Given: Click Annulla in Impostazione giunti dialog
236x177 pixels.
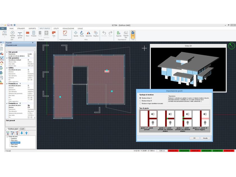Looking at the screenshot, I should [205, 138].
